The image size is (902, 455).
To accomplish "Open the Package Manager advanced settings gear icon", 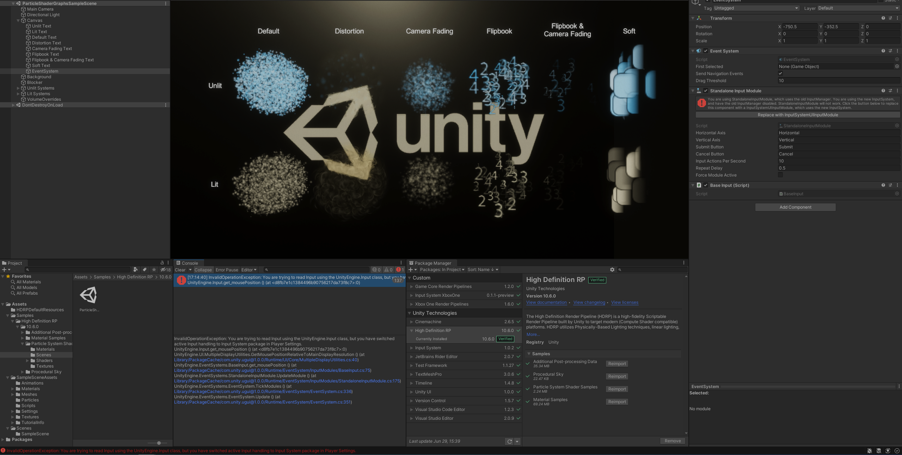I will pyautogui.click(x=612, y=270).
